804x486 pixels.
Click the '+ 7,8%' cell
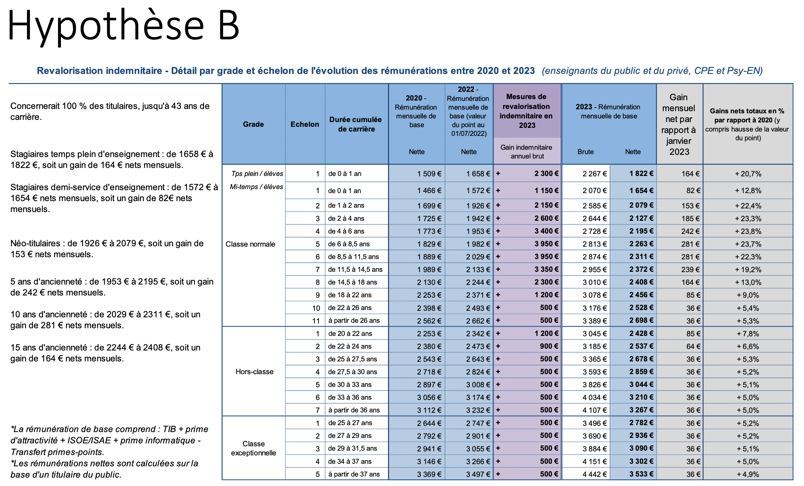pyautogui.click(x=748, y=334)
